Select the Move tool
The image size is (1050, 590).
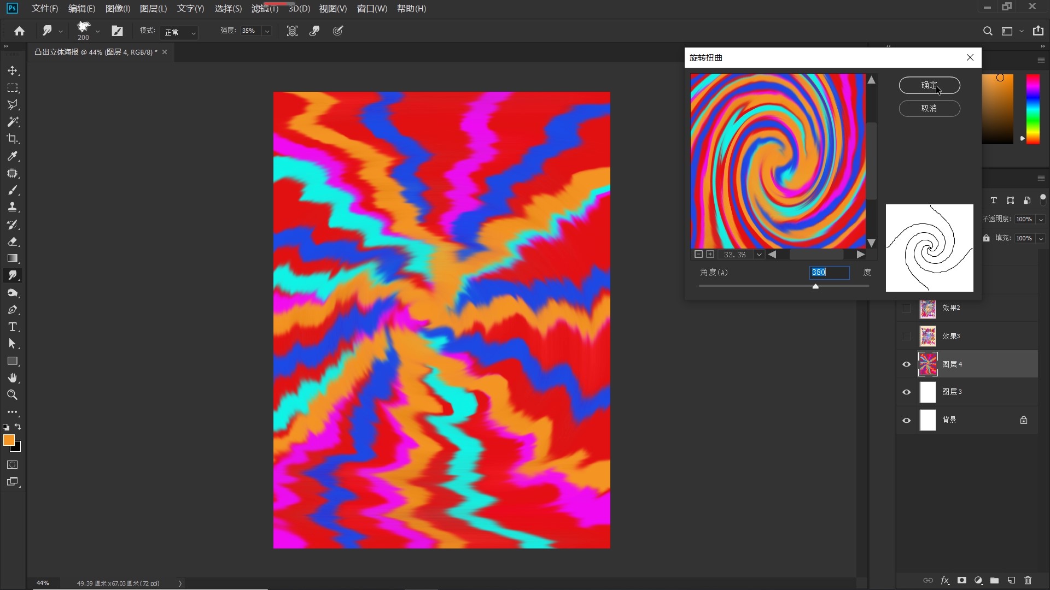click(13, 71)
